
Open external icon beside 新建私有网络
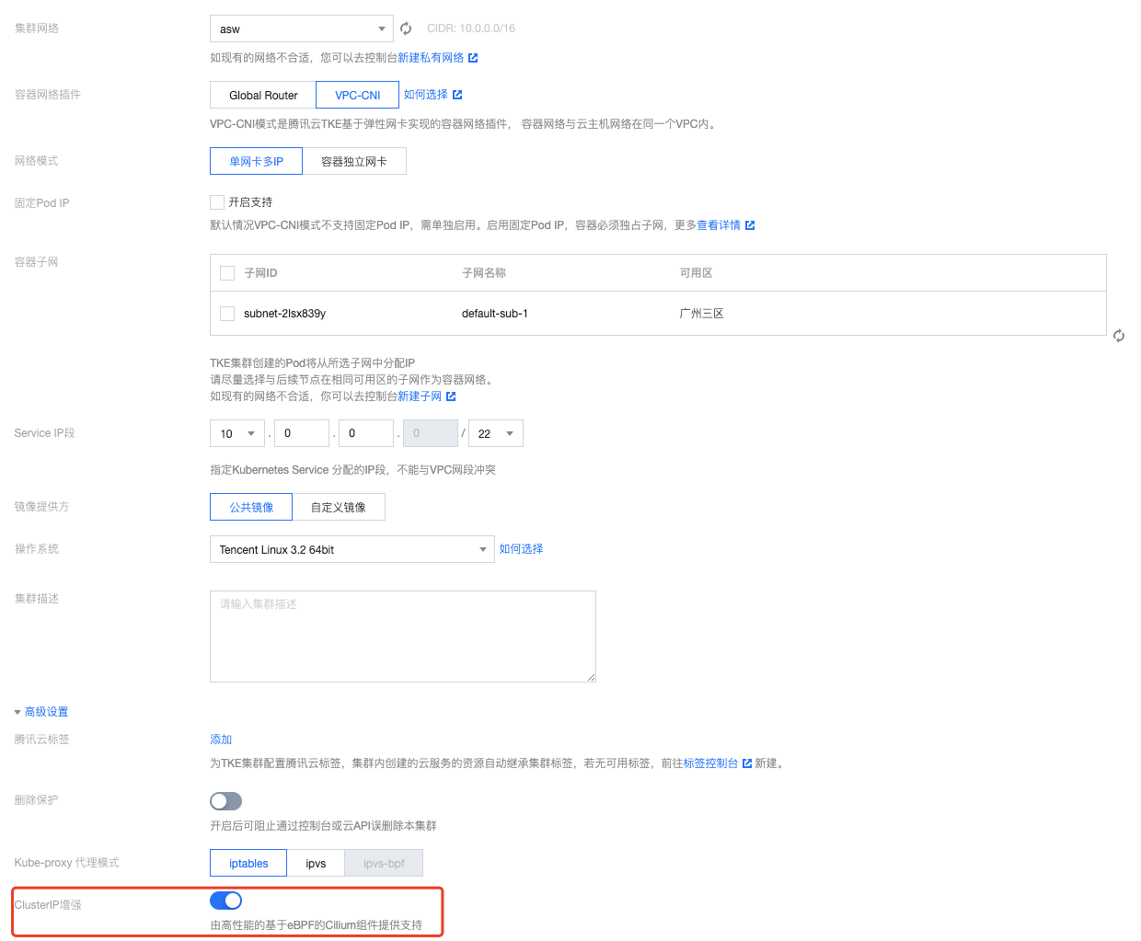click(473, 58)
